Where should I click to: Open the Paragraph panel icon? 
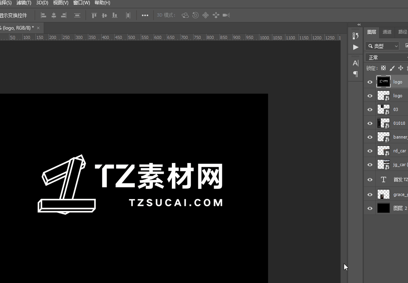click(356, 74)
